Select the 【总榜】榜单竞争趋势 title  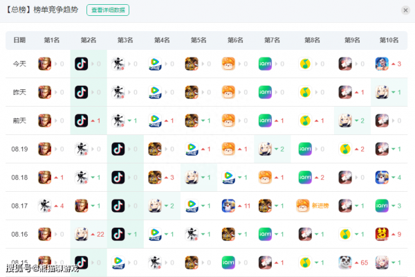click(x=41, y=10)
